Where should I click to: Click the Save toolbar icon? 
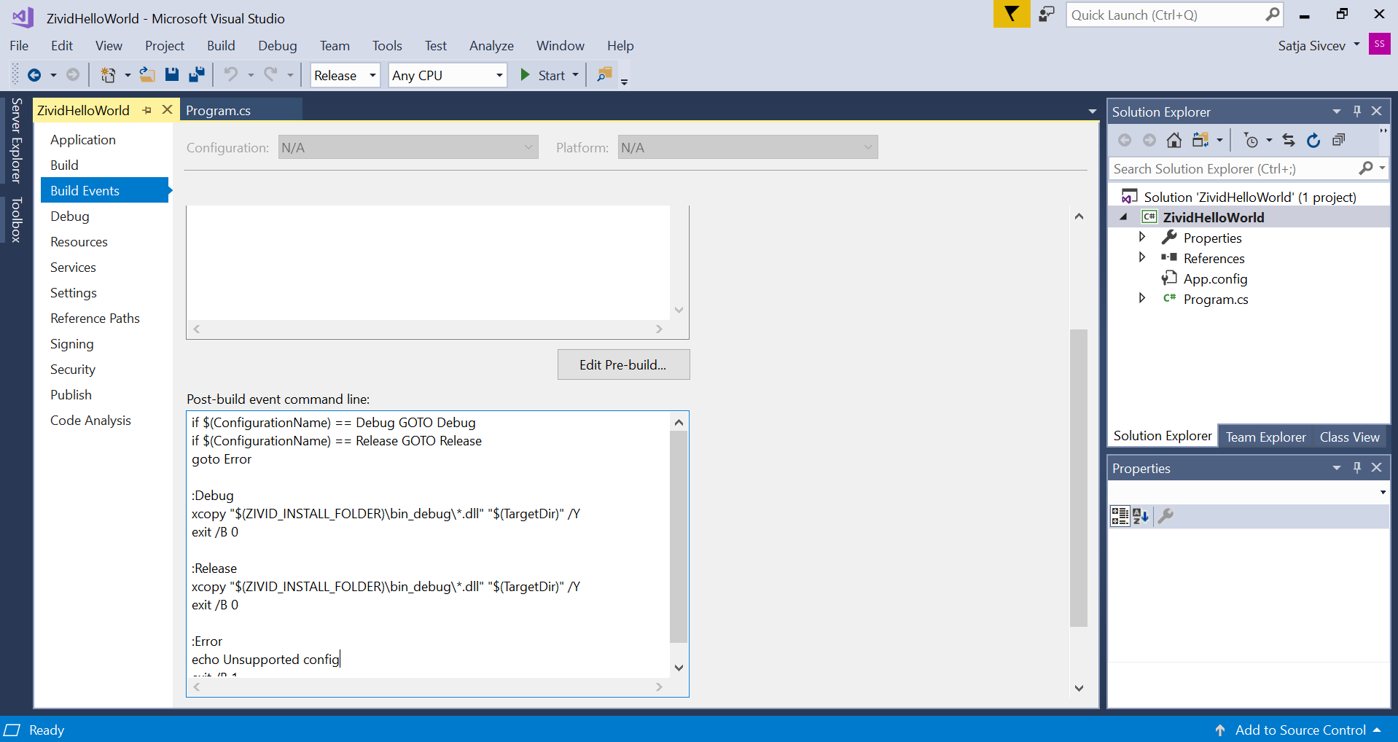(172, 75)
